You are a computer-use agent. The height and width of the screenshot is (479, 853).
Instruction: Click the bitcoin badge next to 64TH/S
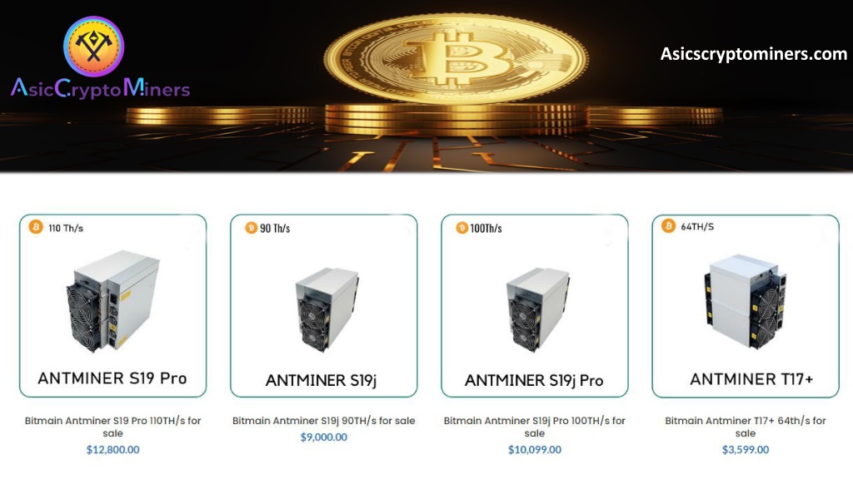pyautogui.click(x=669, y=225)
